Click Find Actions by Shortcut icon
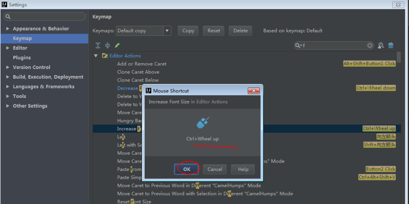Viewport: 409px width, 204px height. pyautogui.click(x=381, y=45)
